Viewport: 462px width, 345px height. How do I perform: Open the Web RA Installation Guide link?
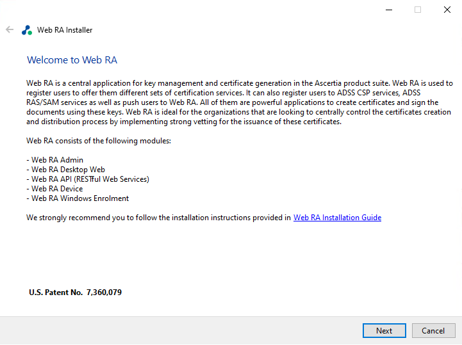pos(337,218)
